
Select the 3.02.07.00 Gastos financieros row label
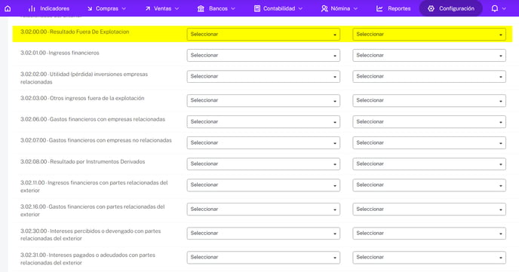[96, 140]
